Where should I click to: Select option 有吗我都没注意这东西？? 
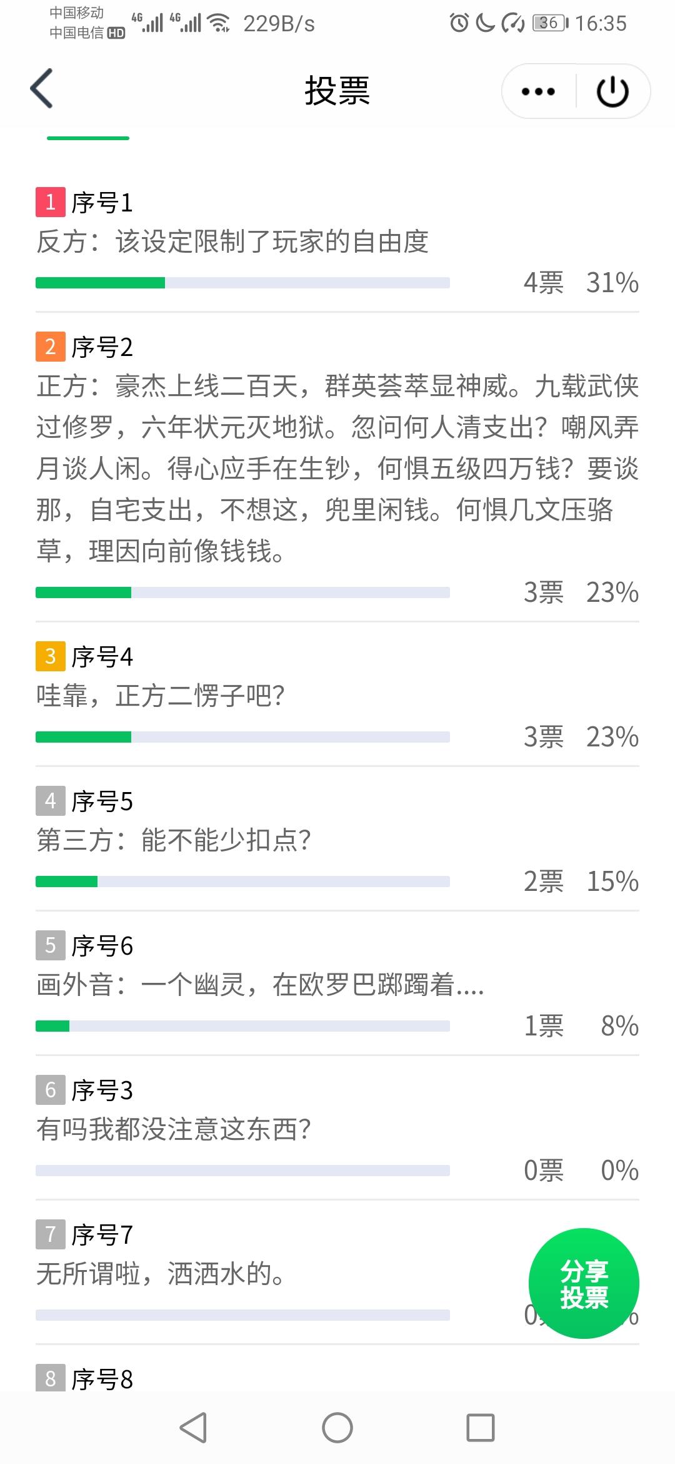(x=174, y=1129)
